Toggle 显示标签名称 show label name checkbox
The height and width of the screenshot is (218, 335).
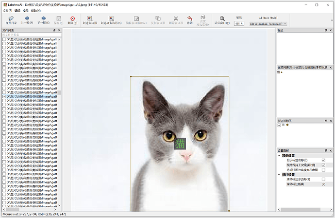(x=323, y=160)
